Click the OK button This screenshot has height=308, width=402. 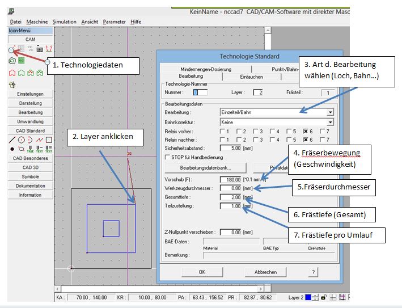pyautogui.click(x=202, y=272)
